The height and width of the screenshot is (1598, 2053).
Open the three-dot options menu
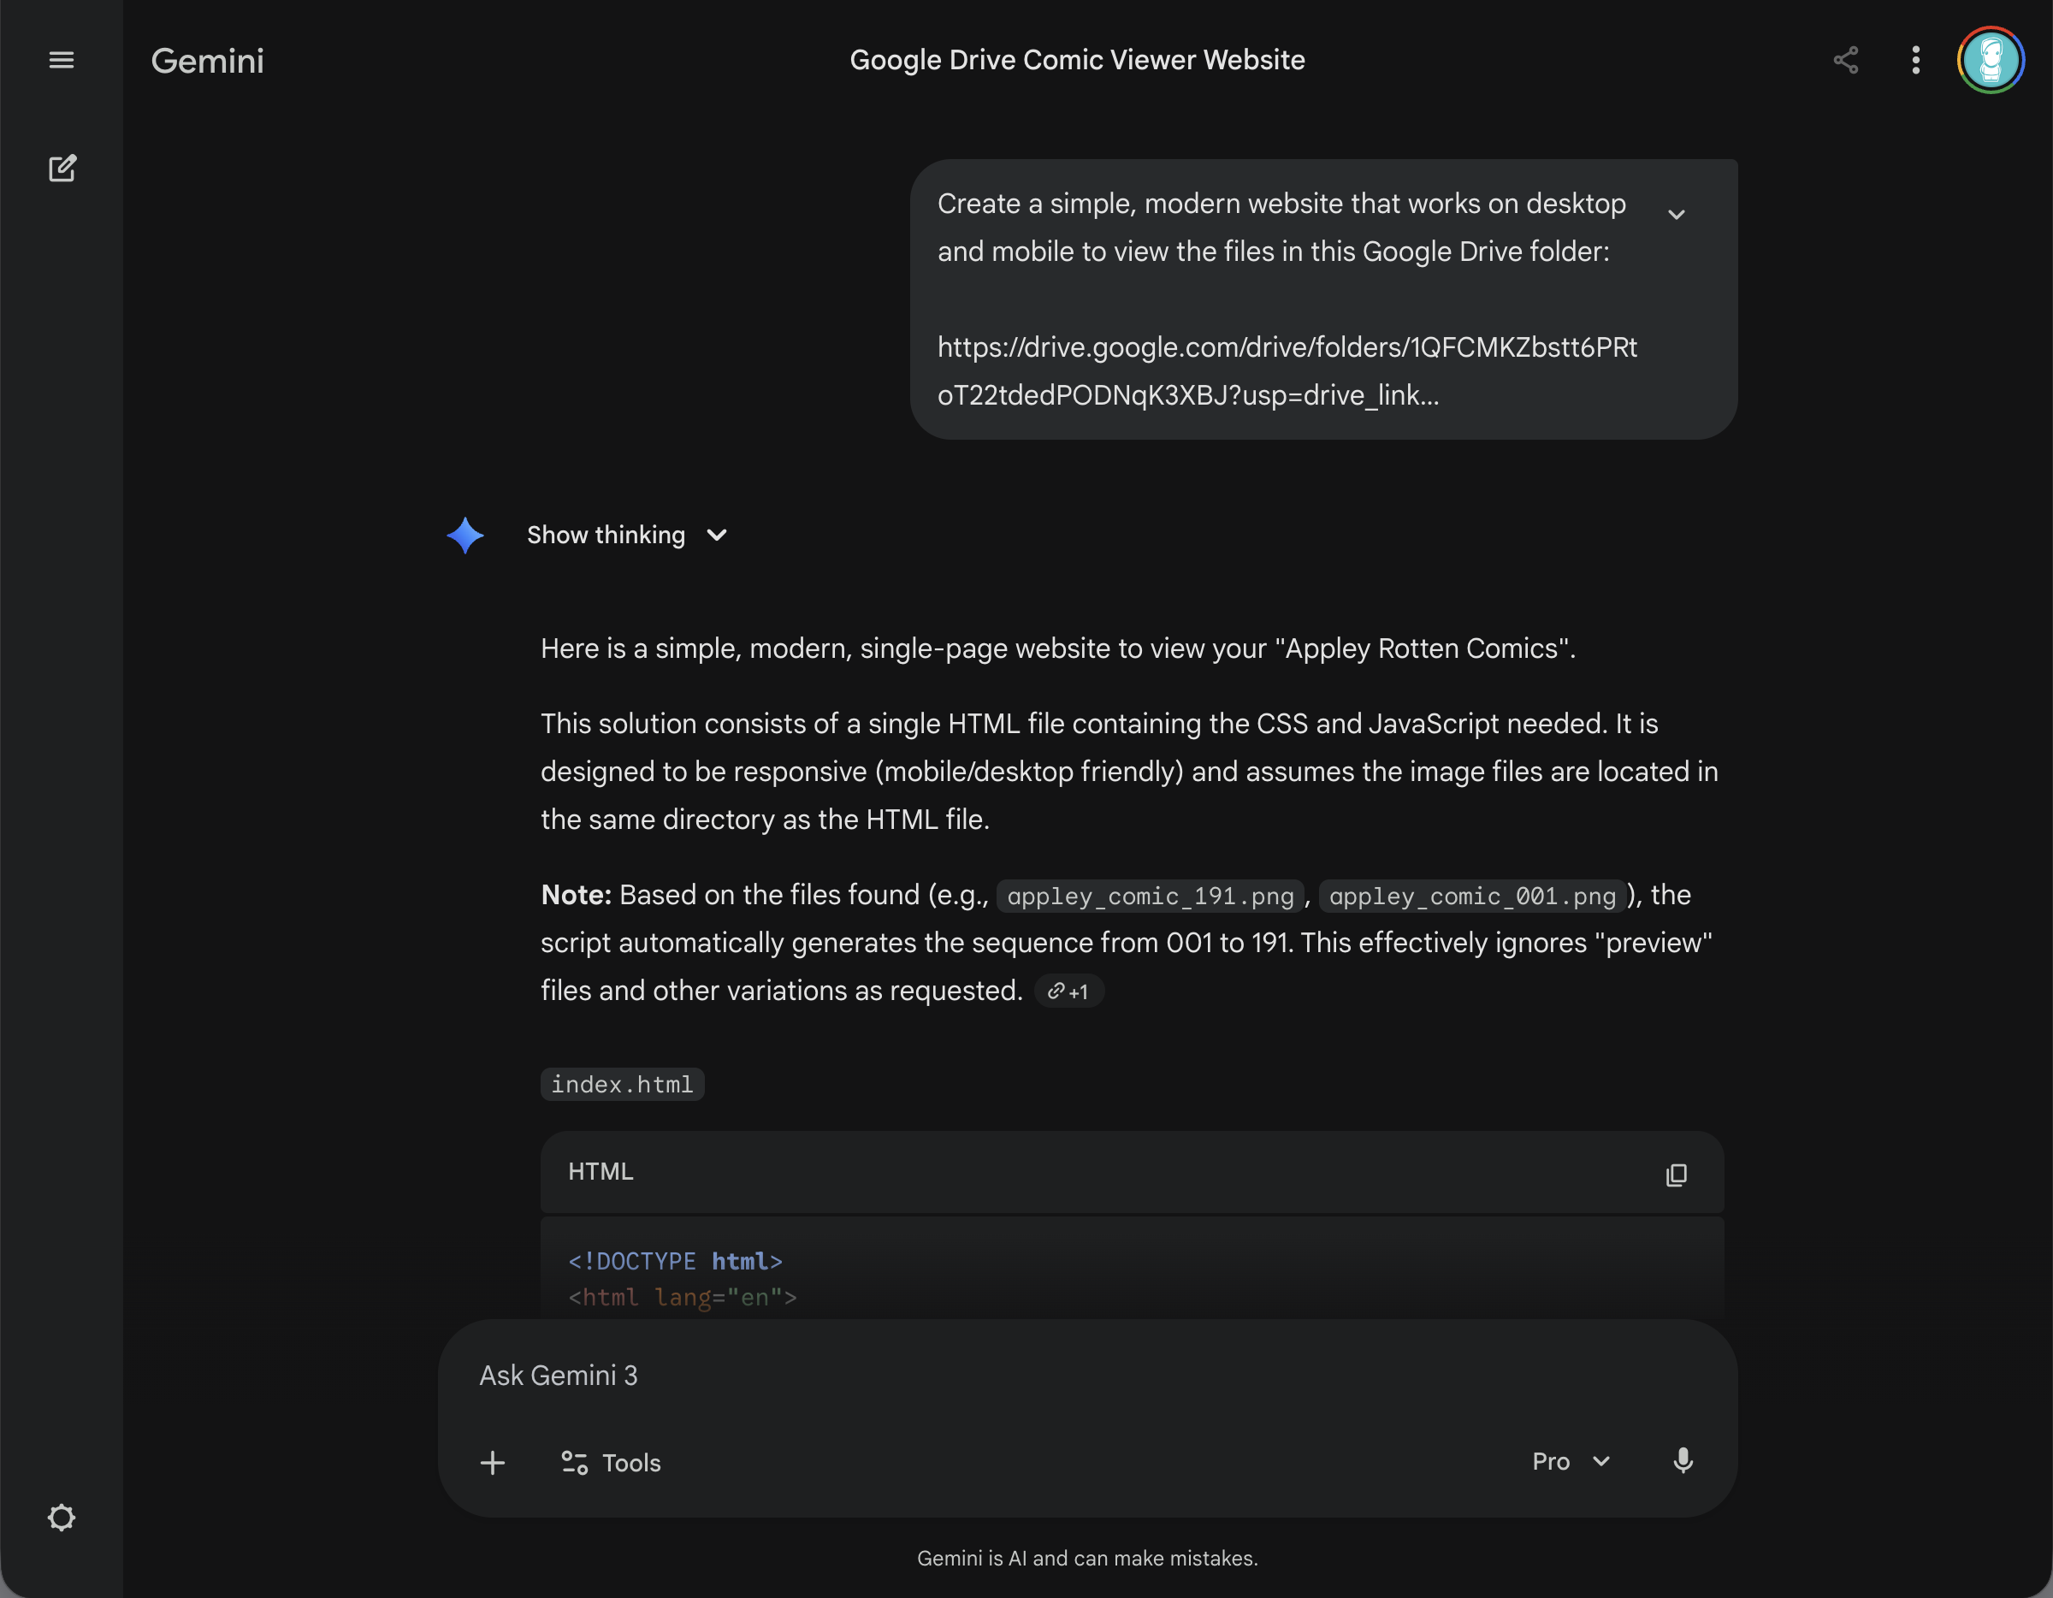point(1916,60)
